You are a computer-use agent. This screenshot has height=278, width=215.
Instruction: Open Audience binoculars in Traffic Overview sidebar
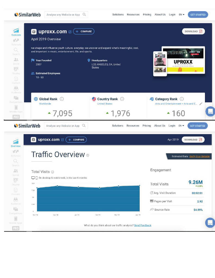point(15,200)
